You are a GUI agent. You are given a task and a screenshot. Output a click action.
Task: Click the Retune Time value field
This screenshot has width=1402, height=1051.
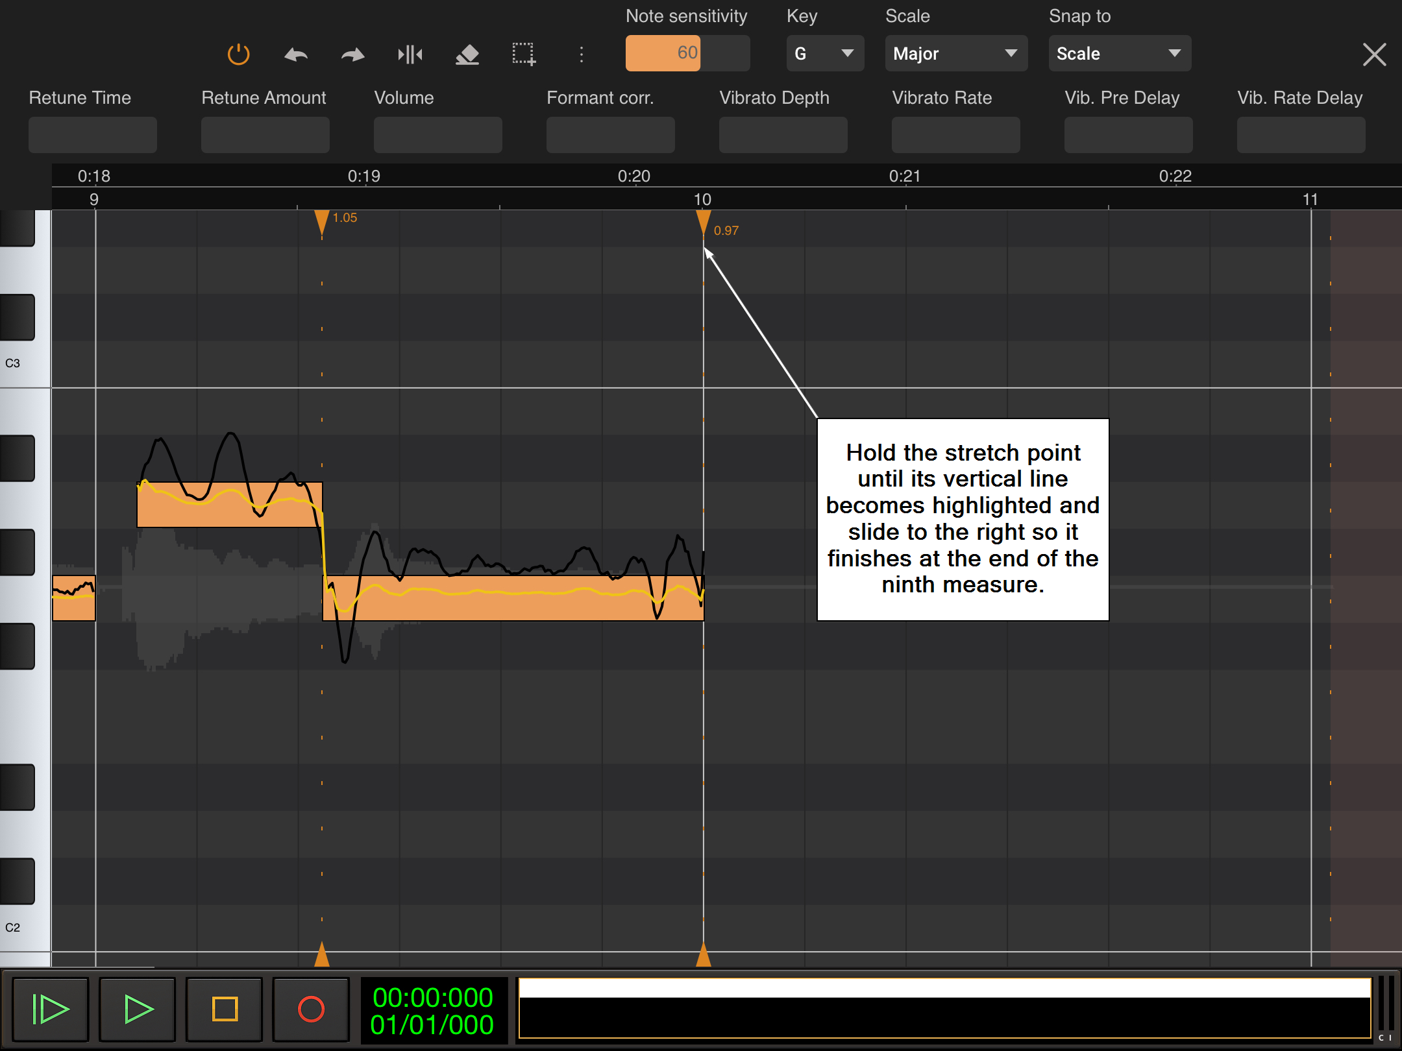point(93,135)
